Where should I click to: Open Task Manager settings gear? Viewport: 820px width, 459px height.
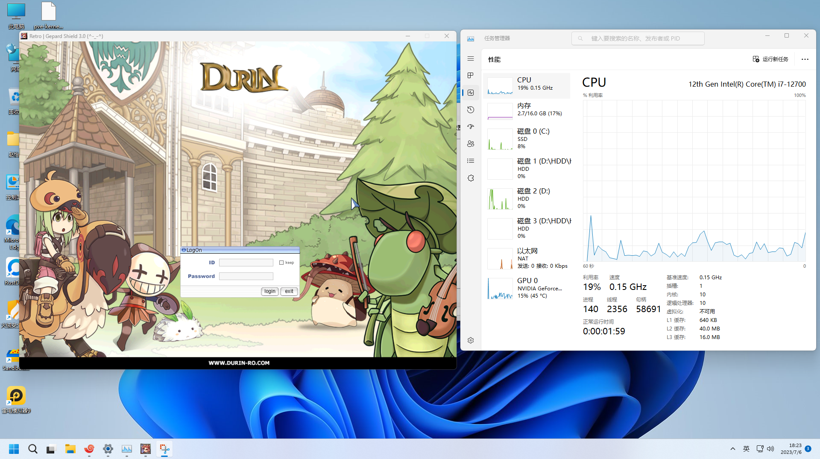click(x=470, y=340)
